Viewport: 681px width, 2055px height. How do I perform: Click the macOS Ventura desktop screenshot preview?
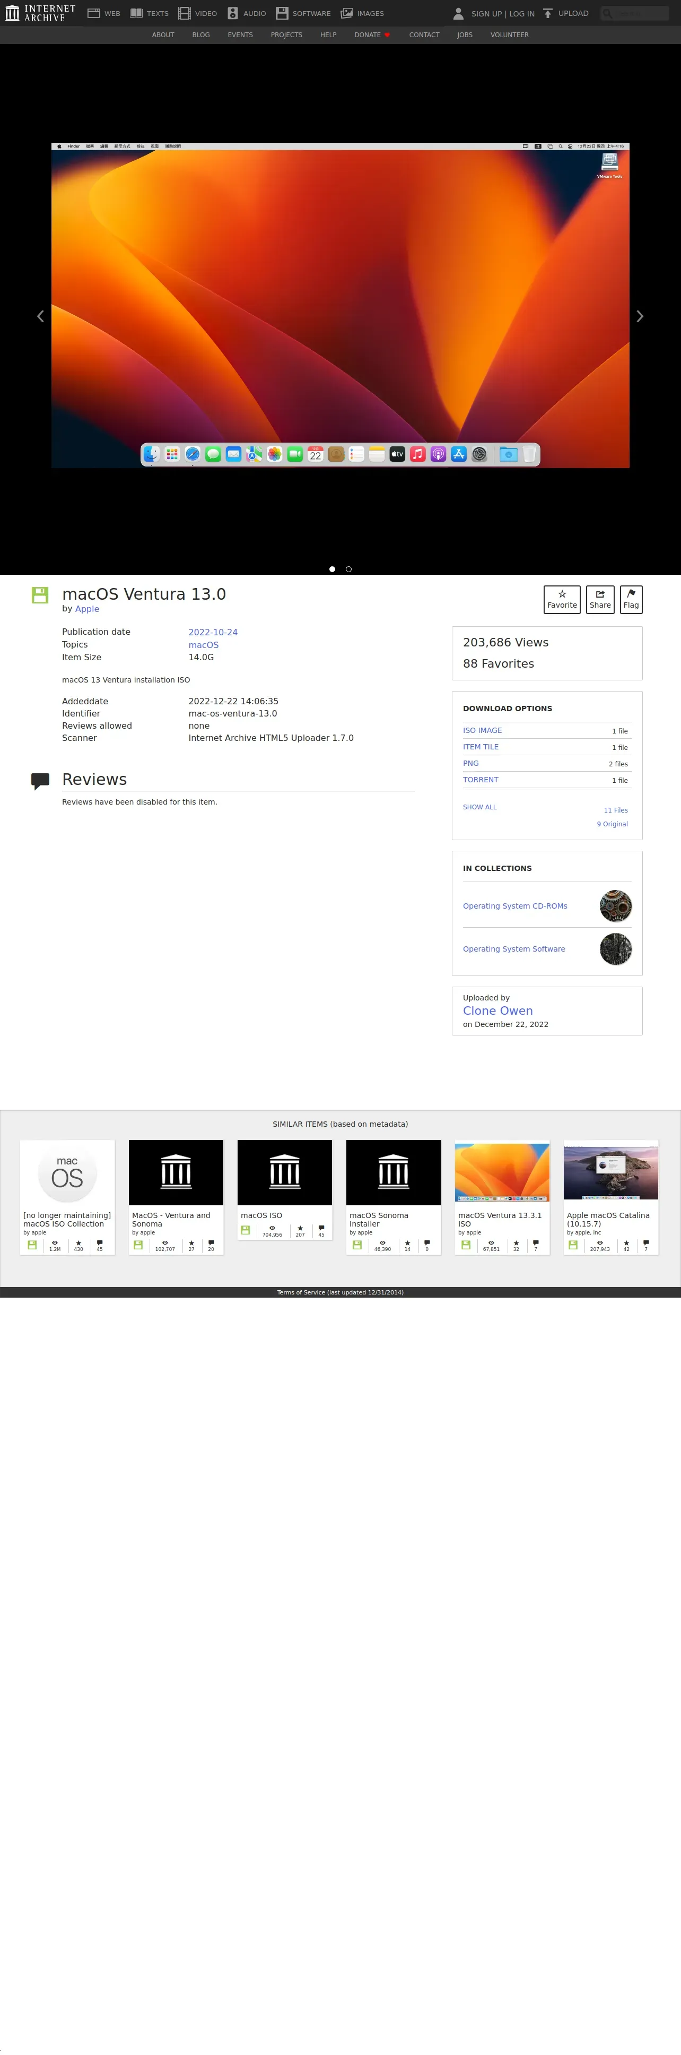(340, 306)
